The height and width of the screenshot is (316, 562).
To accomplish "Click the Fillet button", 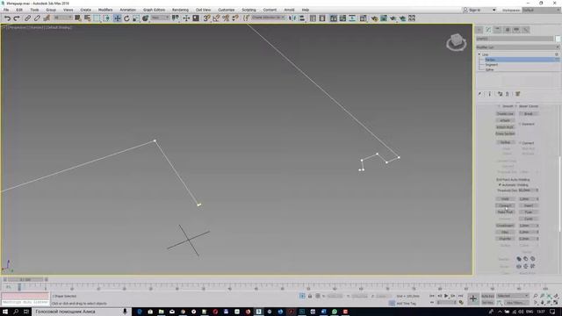I will click(x=505, y=232).
